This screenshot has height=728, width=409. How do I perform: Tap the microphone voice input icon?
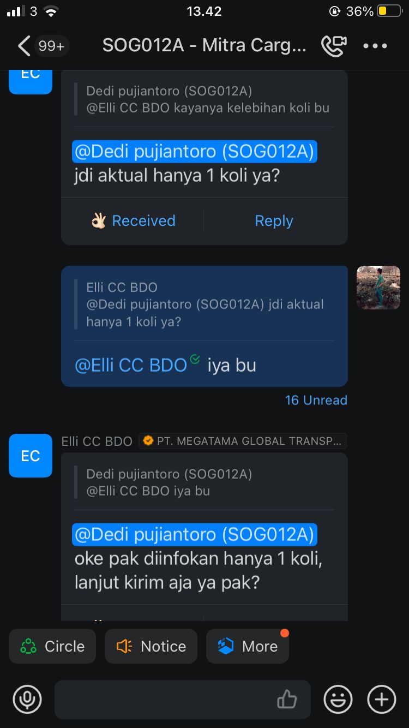(27, 699)
